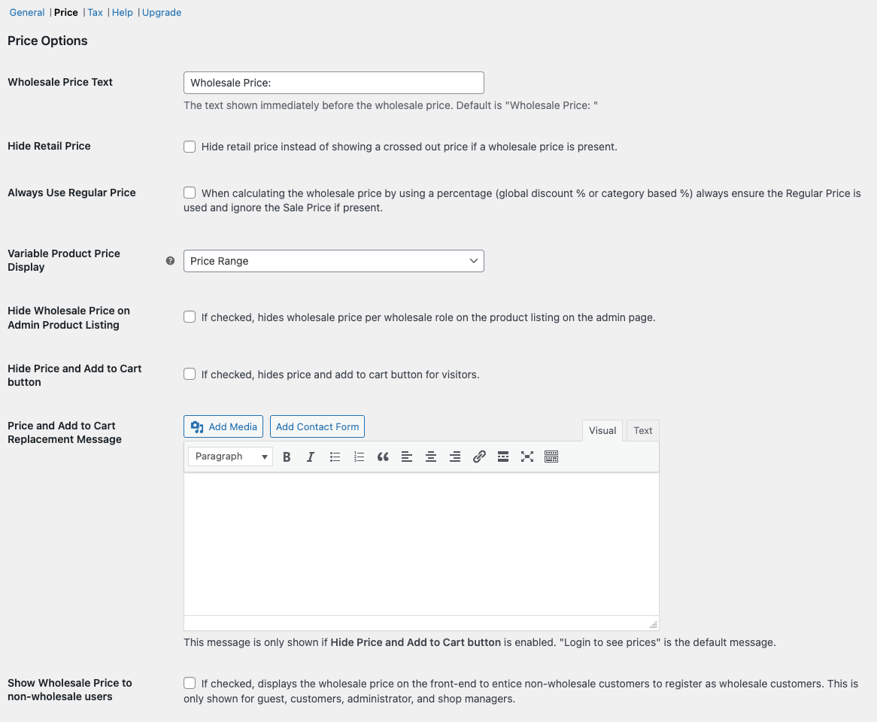The image size is (877, 722).
Task: Toggle bold formatting in the editor
Action: point(287,457)
